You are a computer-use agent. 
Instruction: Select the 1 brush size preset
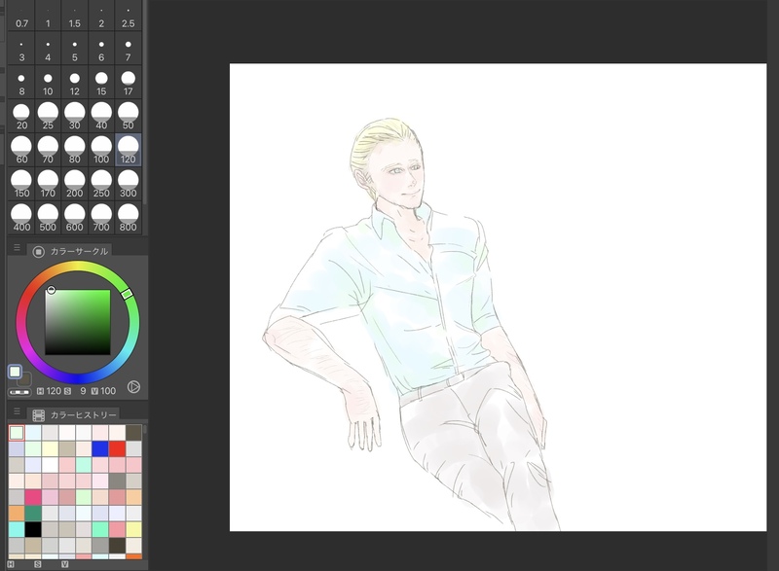(x=48, y=16)
